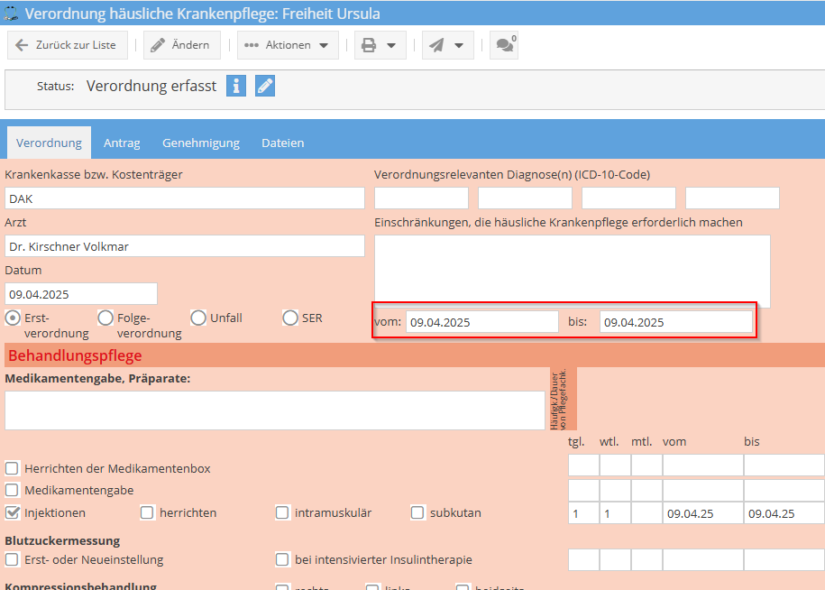Switch to the Antrag tab
The image size is (825, 590).
click(122, 143)
